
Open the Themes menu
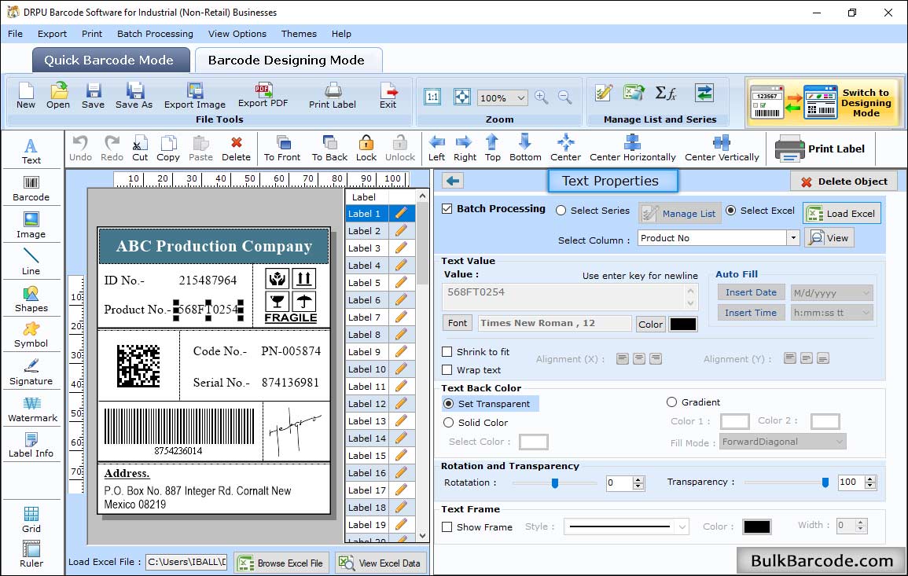[299, 34]
